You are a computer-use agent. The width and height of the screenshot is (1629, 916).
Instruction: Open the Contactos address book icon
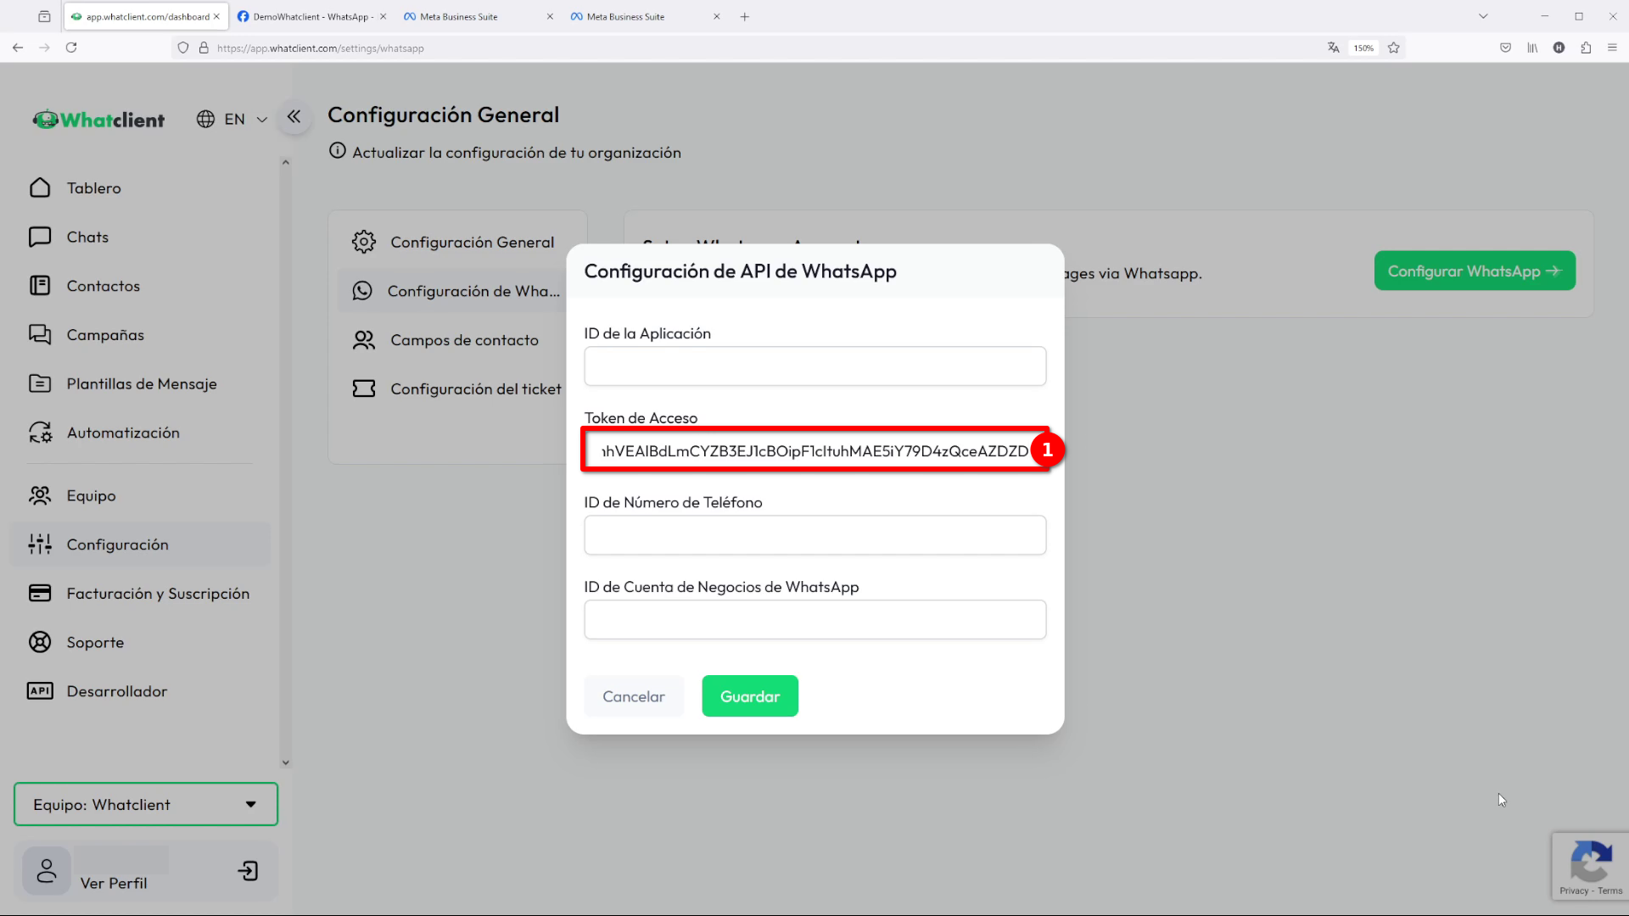[x=40, y=286]
